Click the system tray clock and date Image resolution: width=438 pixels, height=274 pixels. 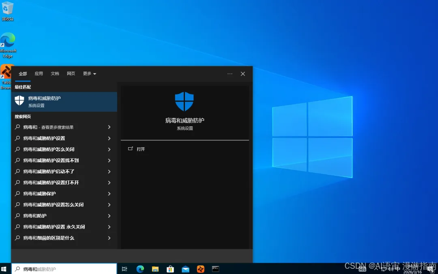coord(412,269)
